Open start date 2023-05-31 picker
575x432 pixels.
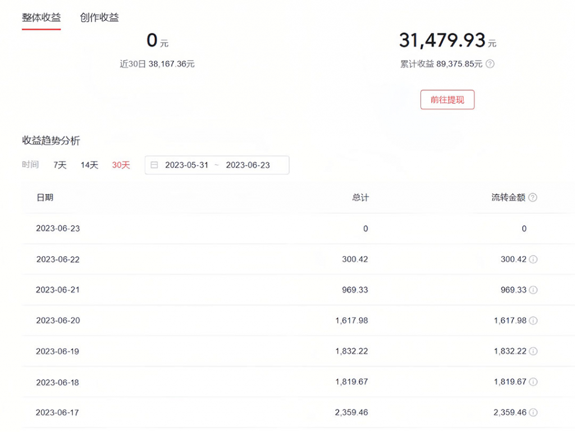(186, 165)
